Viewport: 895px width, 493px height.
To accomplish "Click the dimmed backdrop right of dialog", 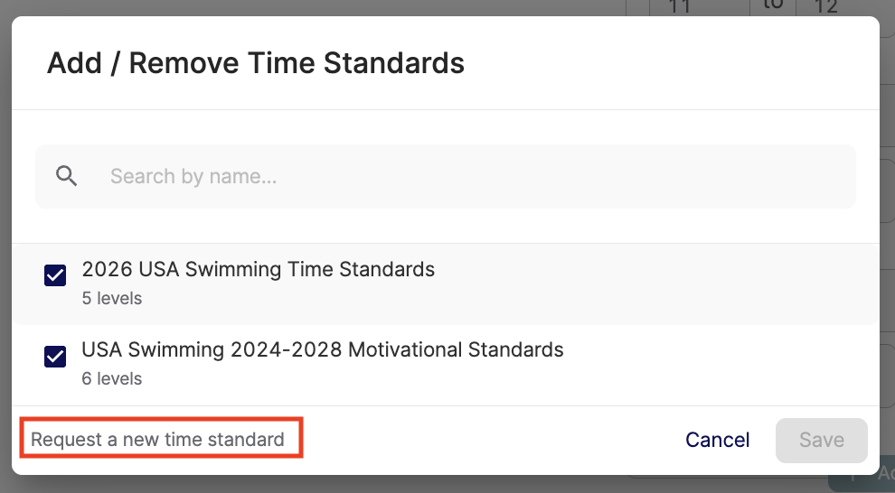I will click(887, 271).
